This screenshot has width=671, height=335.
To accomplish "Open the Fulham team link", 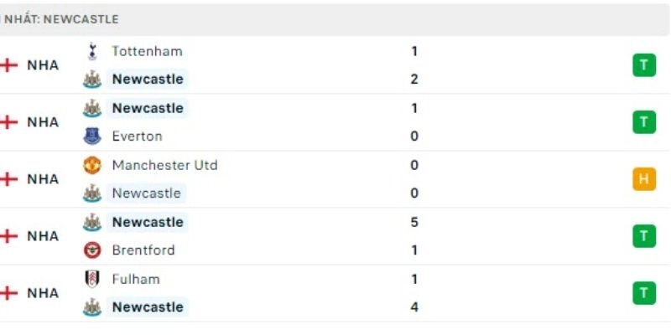I will point(135,279).
